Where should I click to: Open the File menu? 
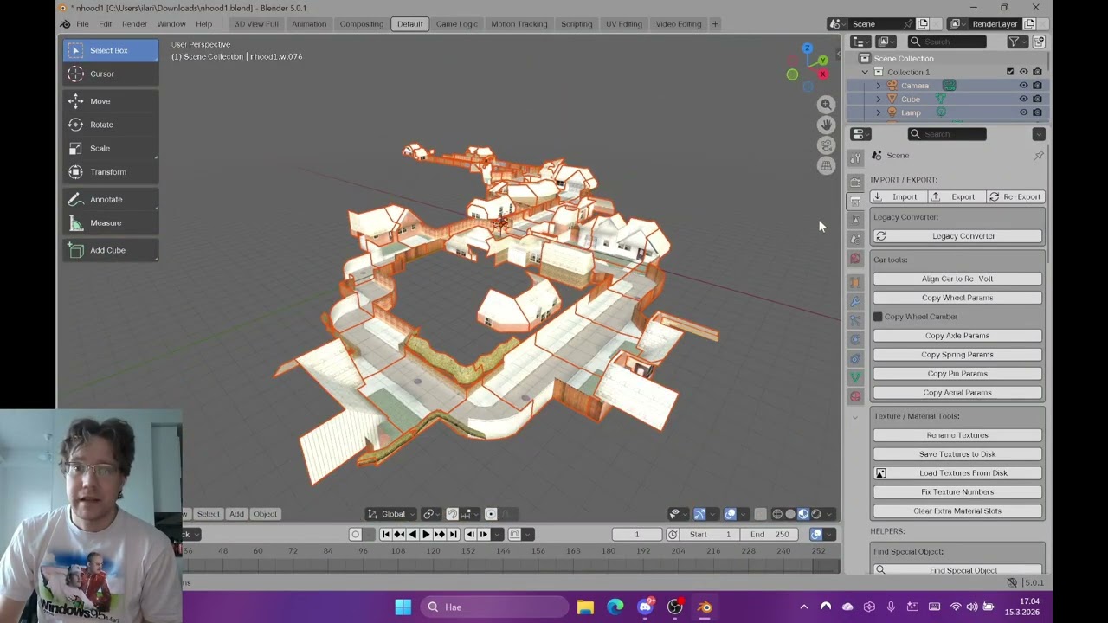coord(82,23)
